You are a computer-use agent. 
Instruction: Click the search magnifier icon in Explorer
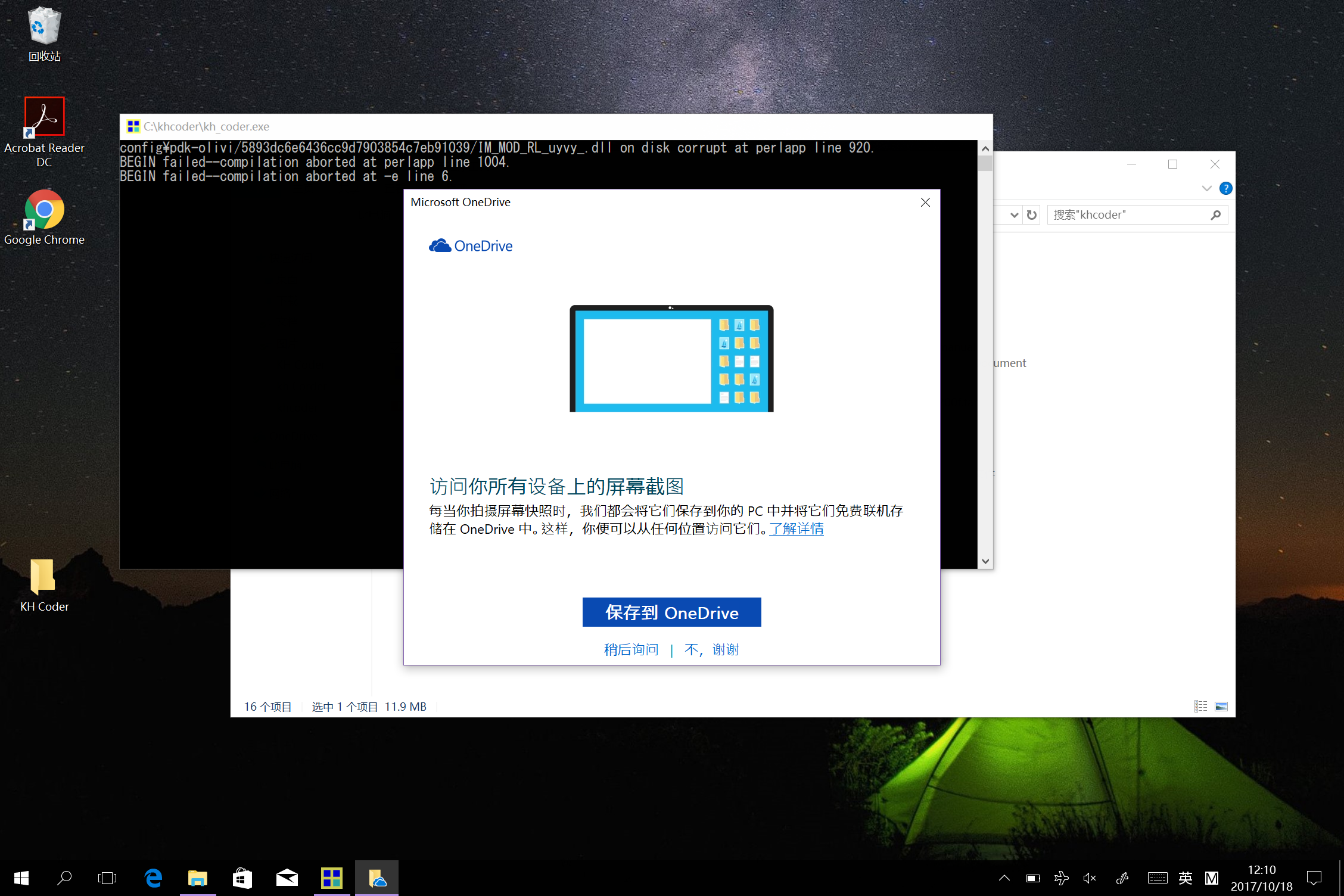[x=1216, y=215]
